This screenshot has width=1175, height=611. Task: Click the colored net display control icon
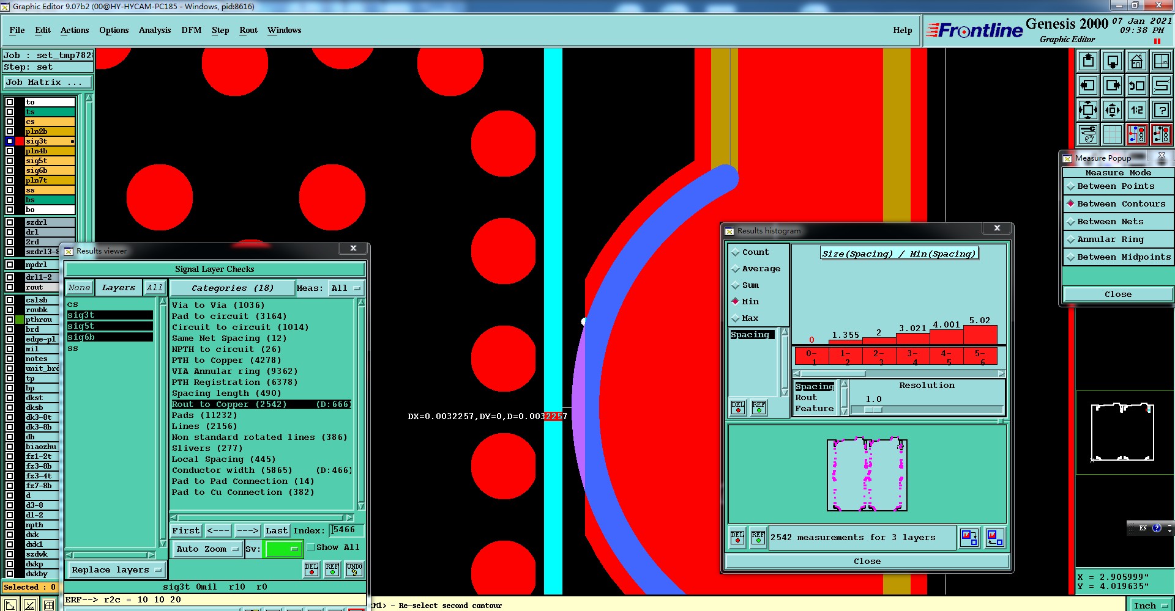(1137, 134)
